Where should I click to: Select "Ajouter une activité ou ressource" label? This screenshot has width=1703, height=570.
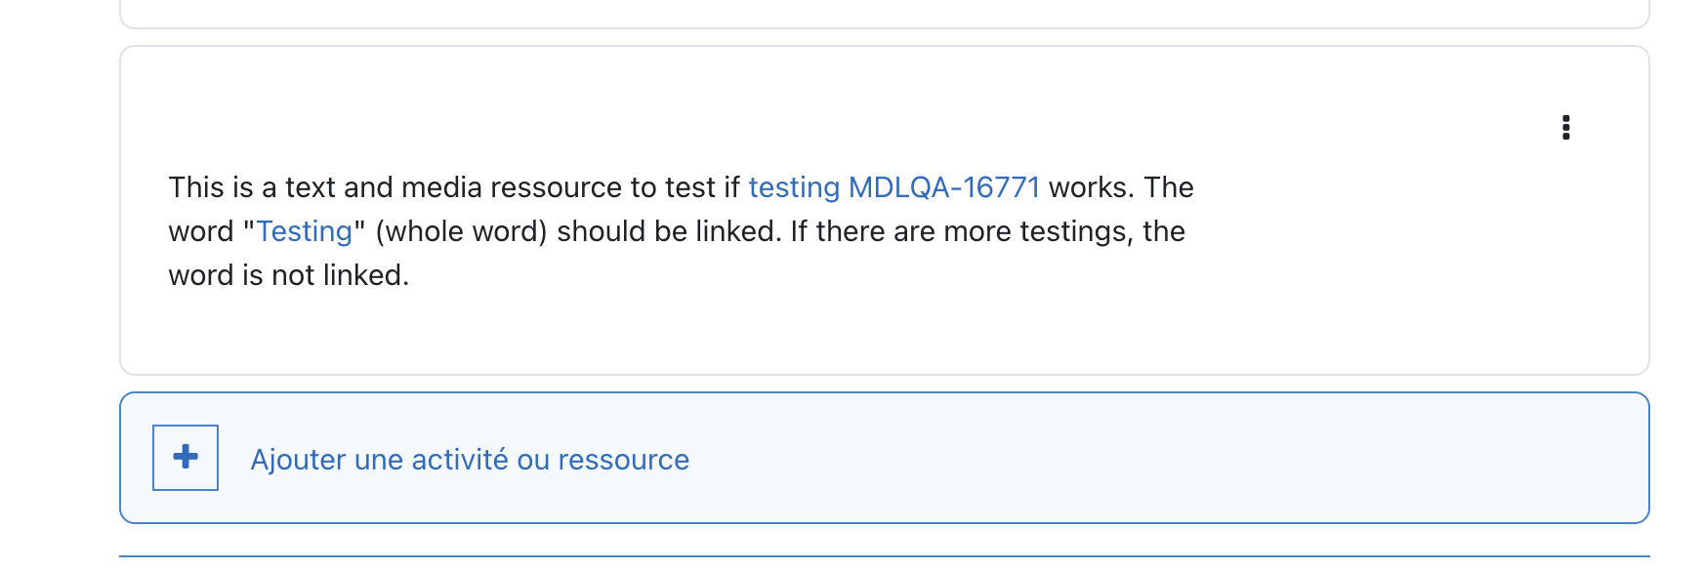click(470, 460)
